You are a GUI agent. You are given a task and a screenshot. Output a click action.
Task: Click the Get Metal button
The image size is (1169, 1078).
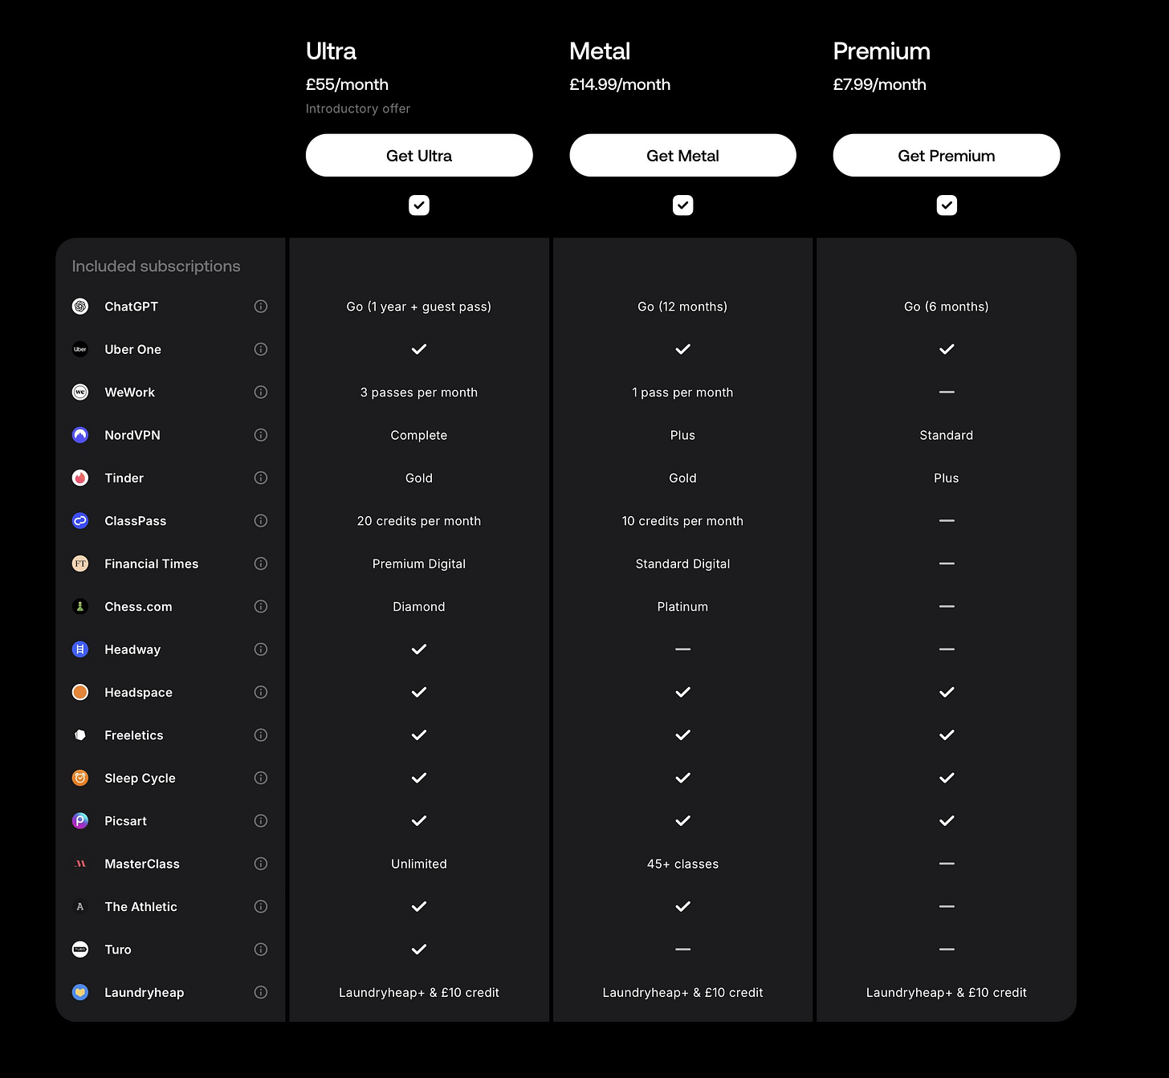pos(682,156)
